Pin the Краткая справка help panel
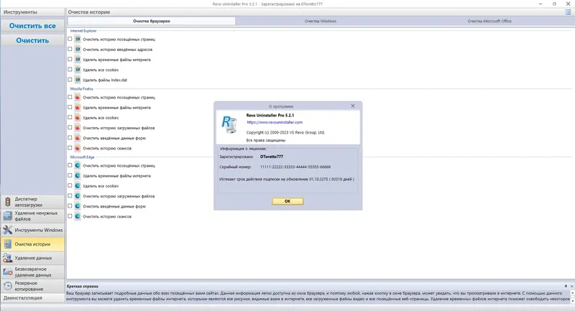This screenshot has width=575, height=311. (566, 286)
